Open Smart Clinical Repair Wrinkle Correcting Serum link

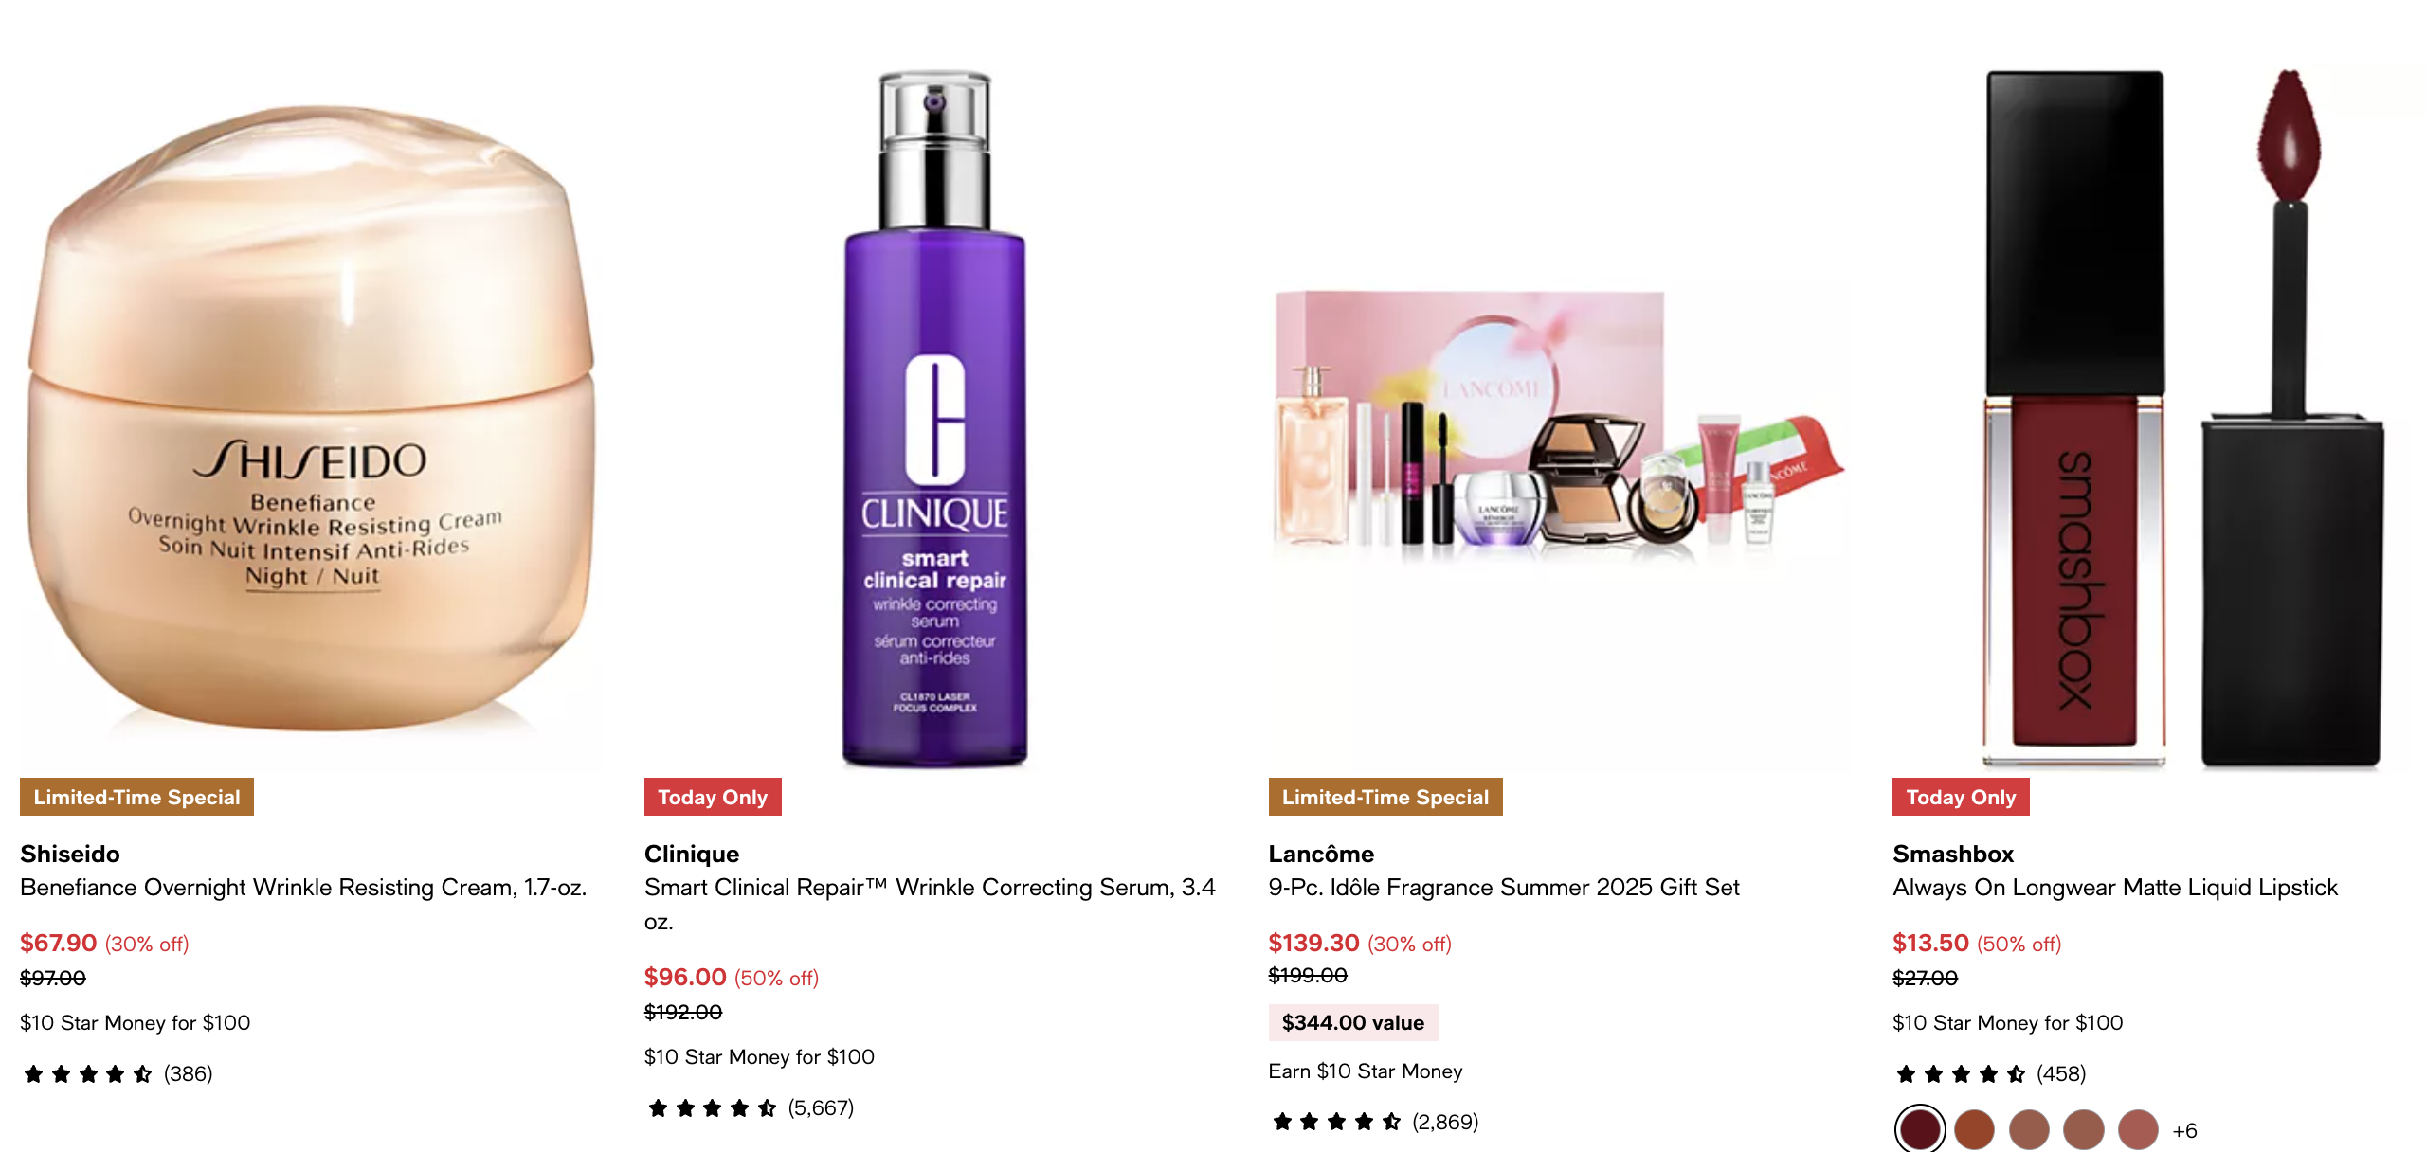pos(930,904)
